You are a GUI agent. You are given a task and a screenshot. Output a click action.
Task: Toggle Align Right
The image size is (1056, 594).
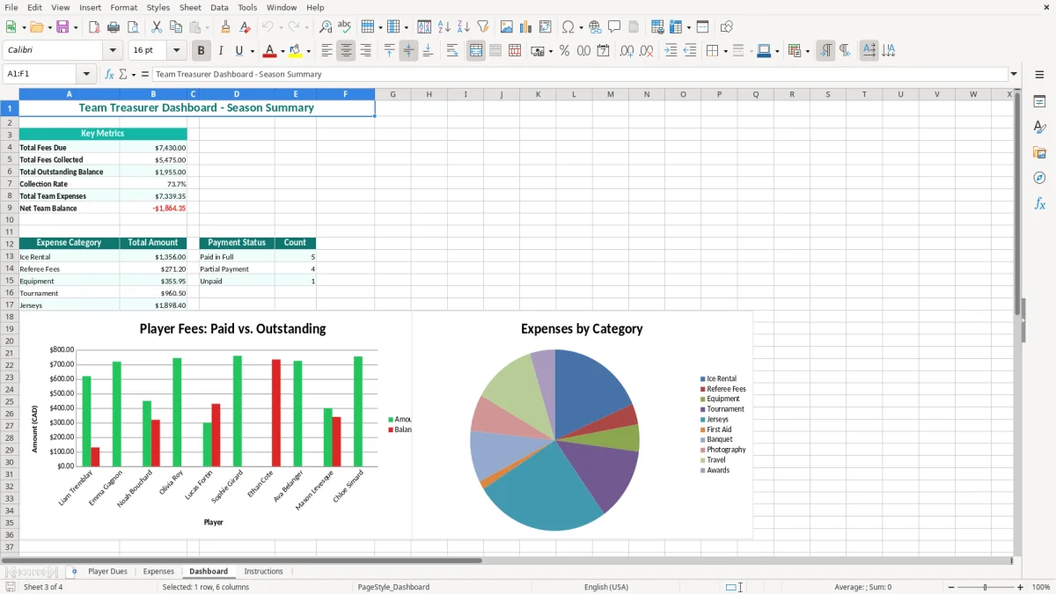tap(365, 51)
